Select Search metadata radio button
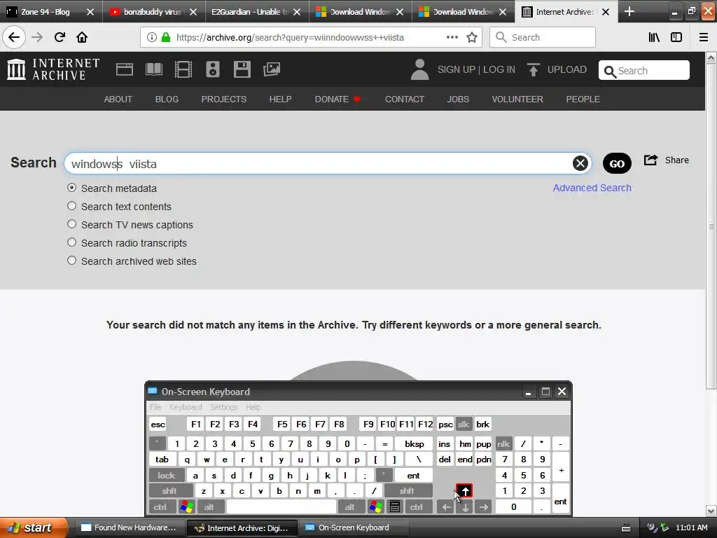This screenshot has width=717, height=538. [72, 188]
